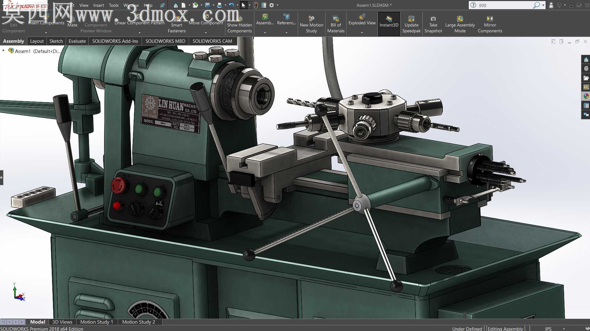Switch to the Layout tab
This screenshot has height=331, width=590.
[37, 41]
